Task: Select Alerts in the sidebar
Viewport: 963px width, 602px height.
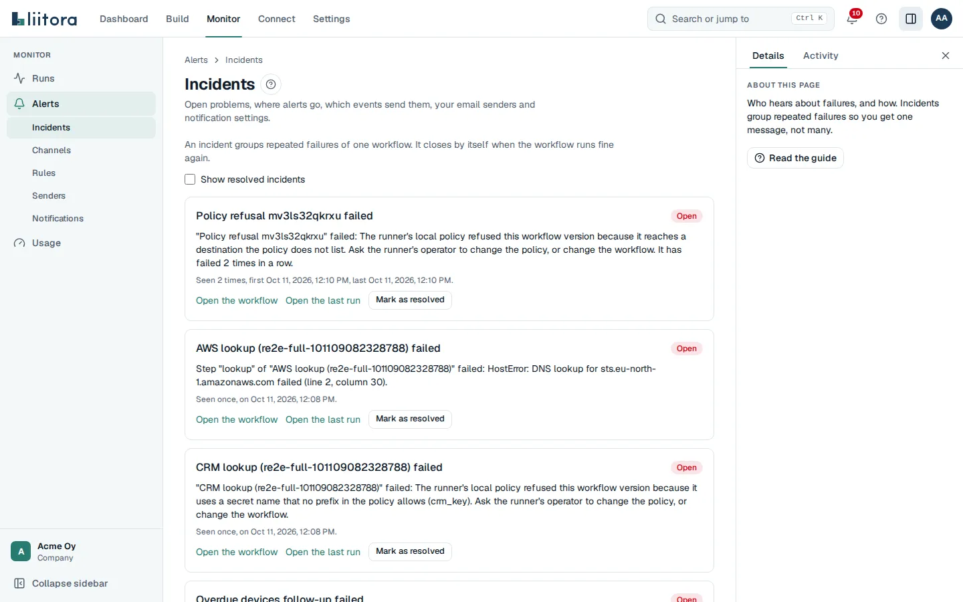Action: [81, 104]
